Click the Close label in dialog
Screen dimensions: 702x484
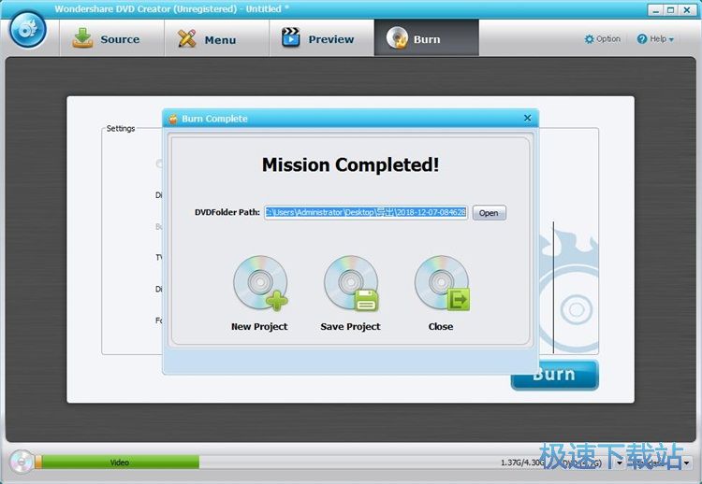(441, 327)
